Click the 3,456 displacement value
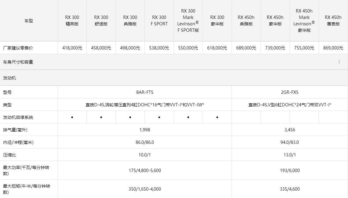 pos(290,130)
